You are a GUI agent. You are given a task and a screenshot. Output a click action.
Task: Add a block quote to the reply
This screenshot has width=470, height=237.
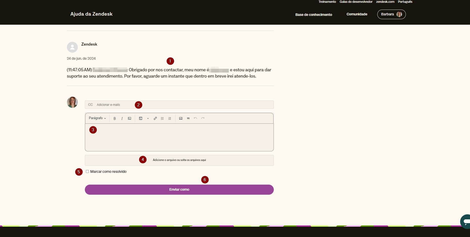[x=188, y=118]
